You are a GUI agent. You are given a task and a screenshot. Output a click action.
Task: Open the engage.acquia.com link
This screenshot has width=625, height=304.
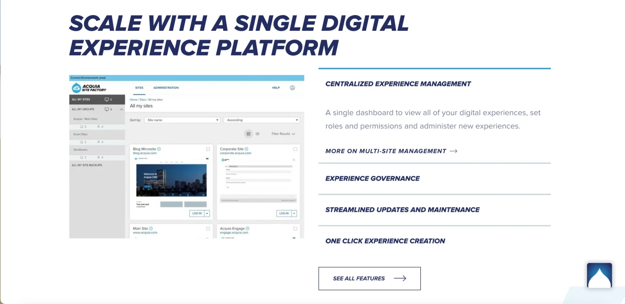[234, 233]
